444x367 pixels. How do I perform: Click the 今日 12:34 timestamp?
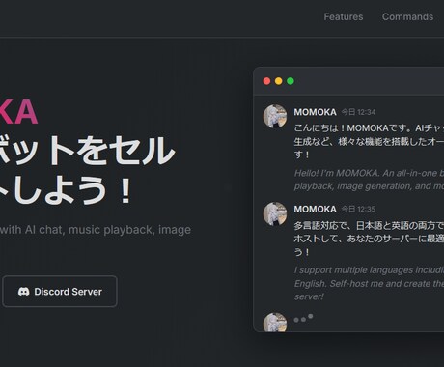358,112
